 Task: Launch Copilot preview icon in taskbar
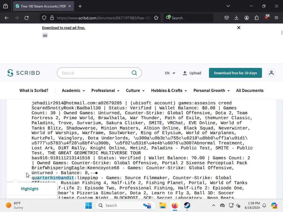coord(274,205)
